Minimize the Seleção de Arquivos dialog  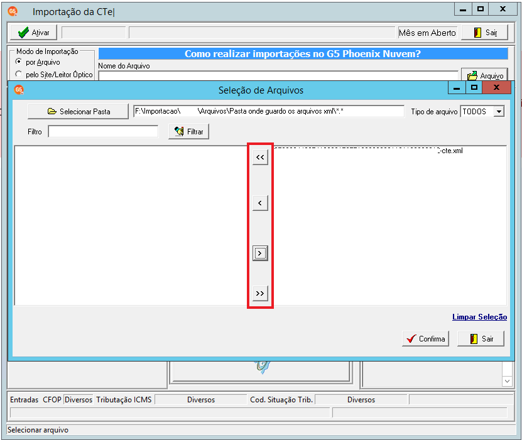coord(457,87)
